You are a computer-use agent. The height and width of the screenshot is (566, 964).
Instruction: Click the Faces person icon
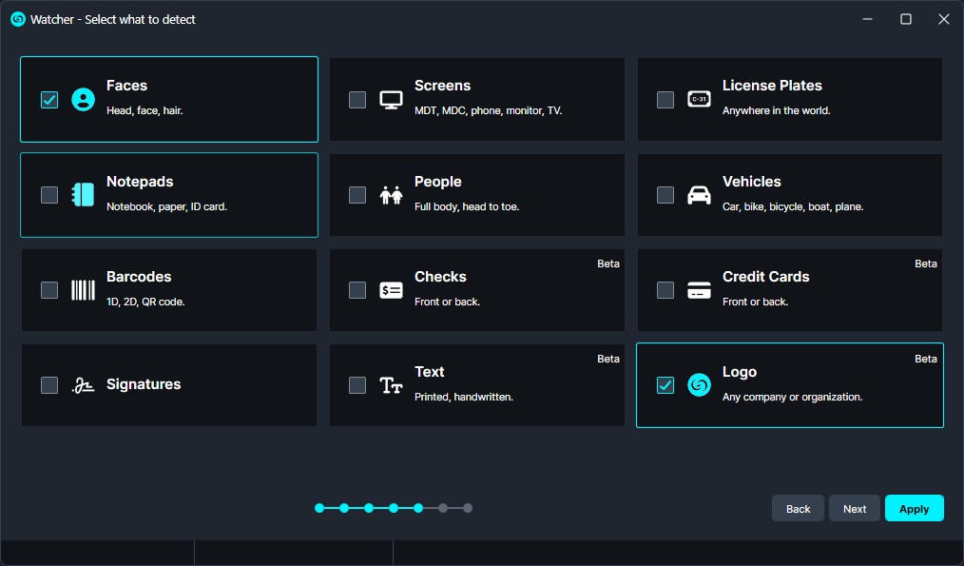click(83, 100)
